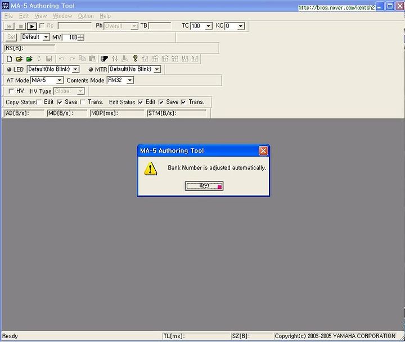This screenshot has height=342, width=405.
Task: Click the MV value stepper arrows
Action: (x=81, y=37)
